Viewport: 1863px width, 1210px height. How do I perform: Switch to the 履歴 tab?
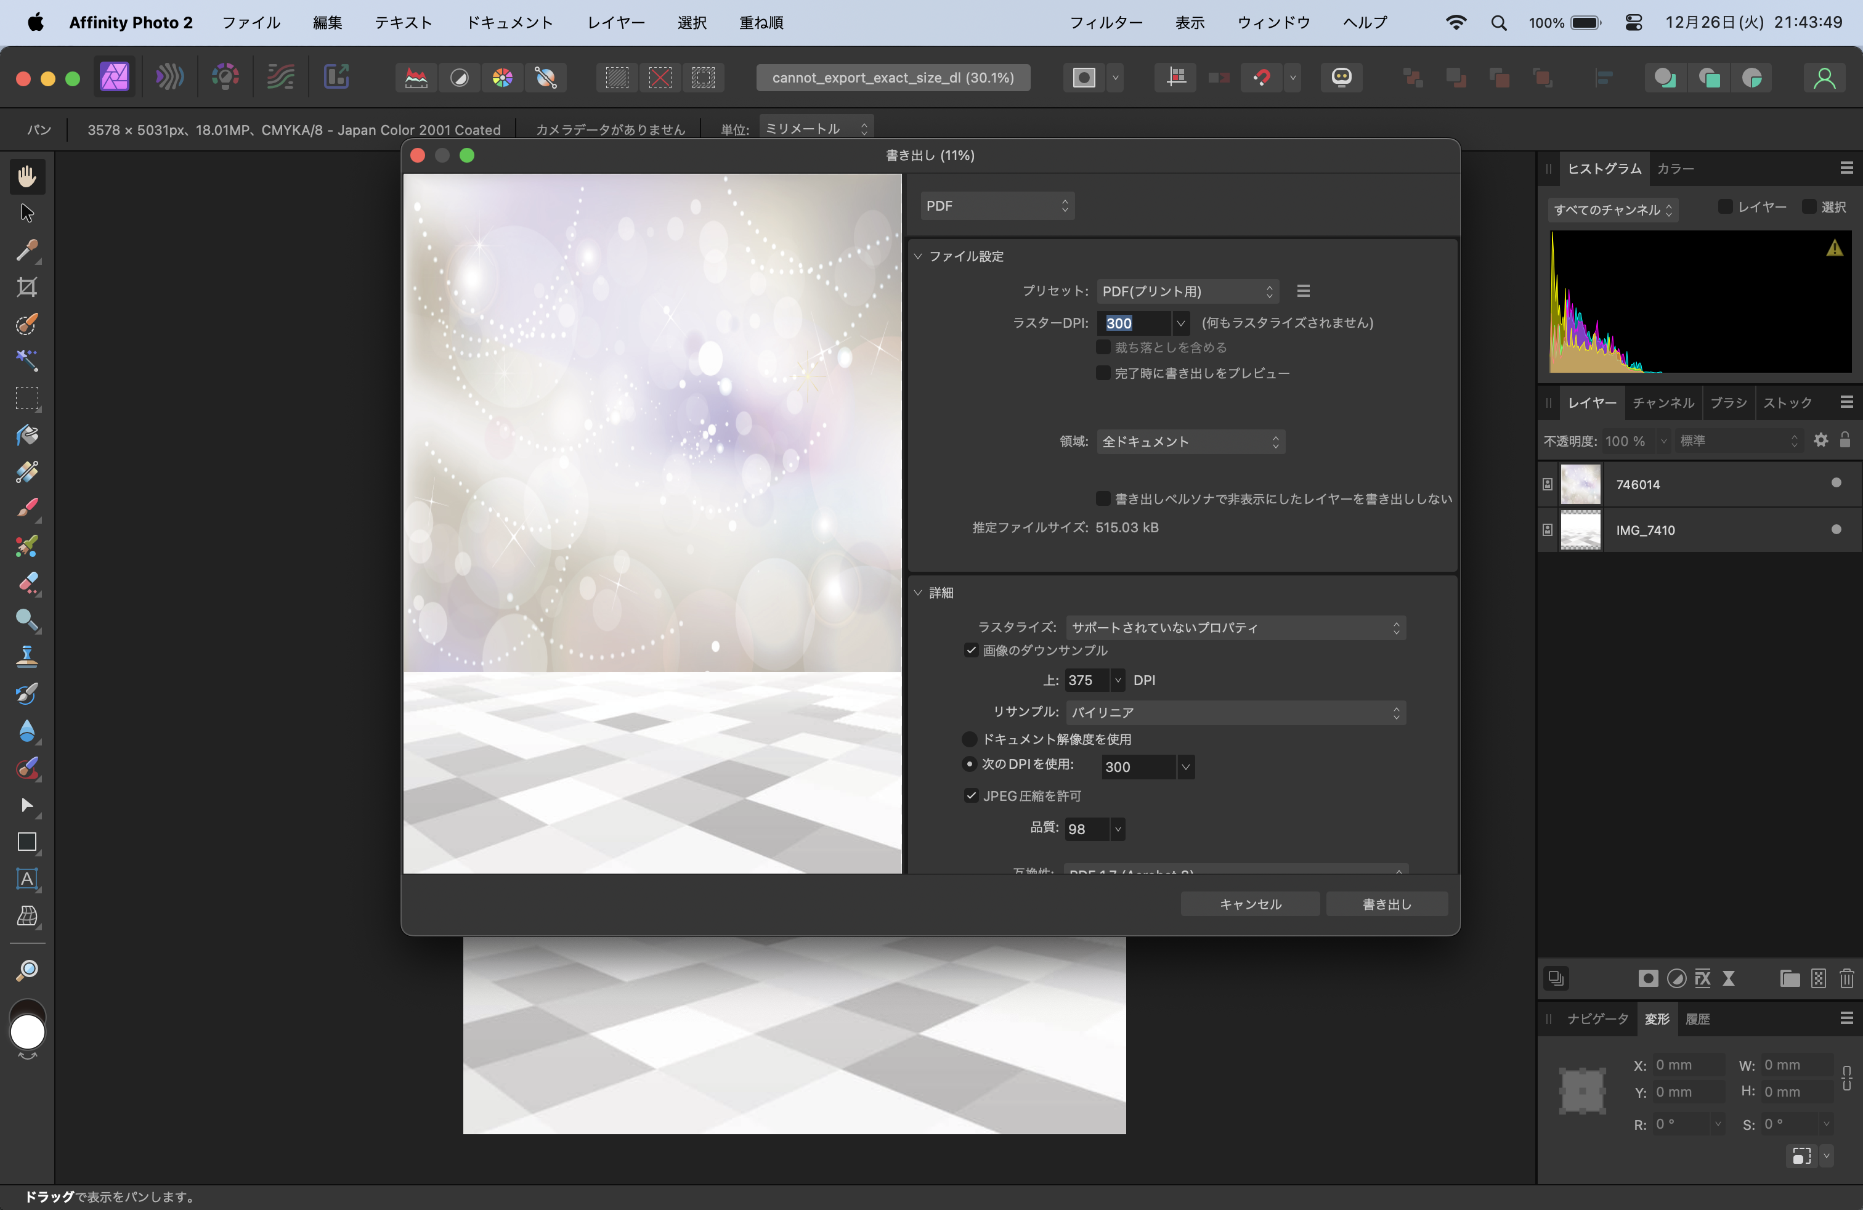coord(1697,1018)
